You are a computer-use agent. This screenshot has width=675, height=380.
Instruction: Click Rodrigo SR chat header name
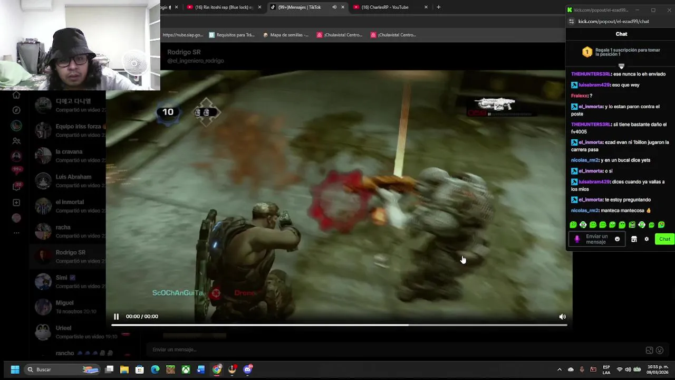coord(184,52)
